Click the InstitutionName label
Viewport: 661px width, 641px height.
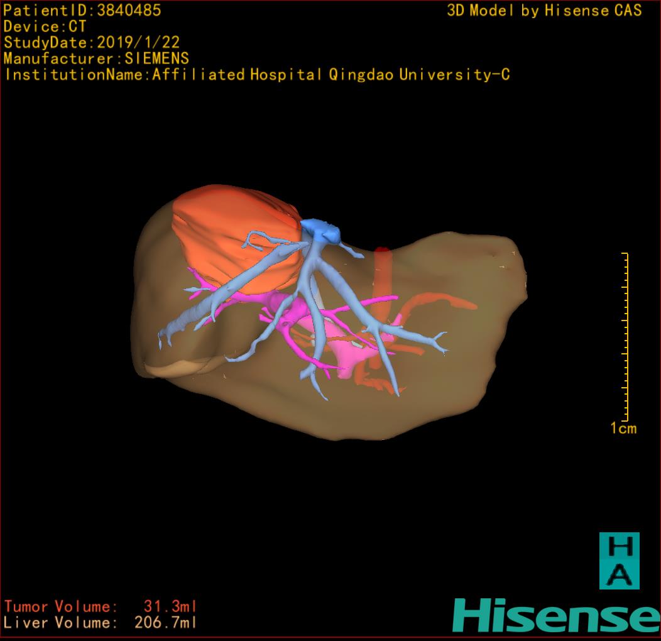[256, 75]
